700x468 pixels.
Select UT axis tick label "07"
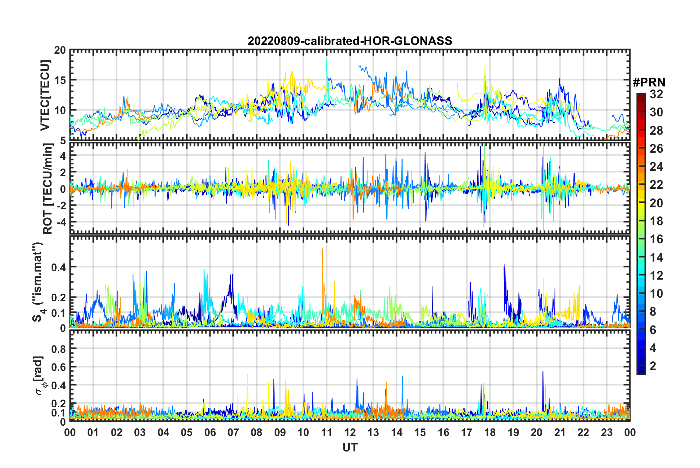click(233, 432)
